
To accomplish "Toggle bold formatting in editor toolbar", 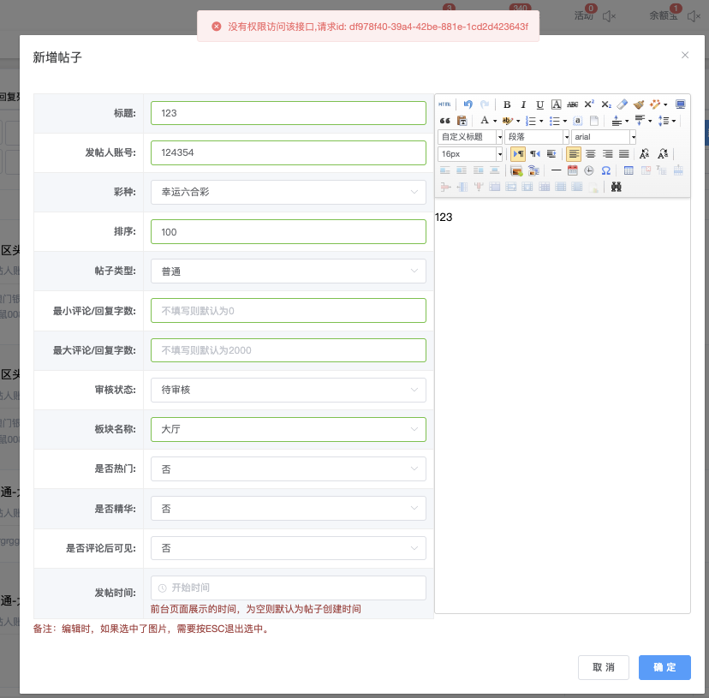I will tap(507, 104).
